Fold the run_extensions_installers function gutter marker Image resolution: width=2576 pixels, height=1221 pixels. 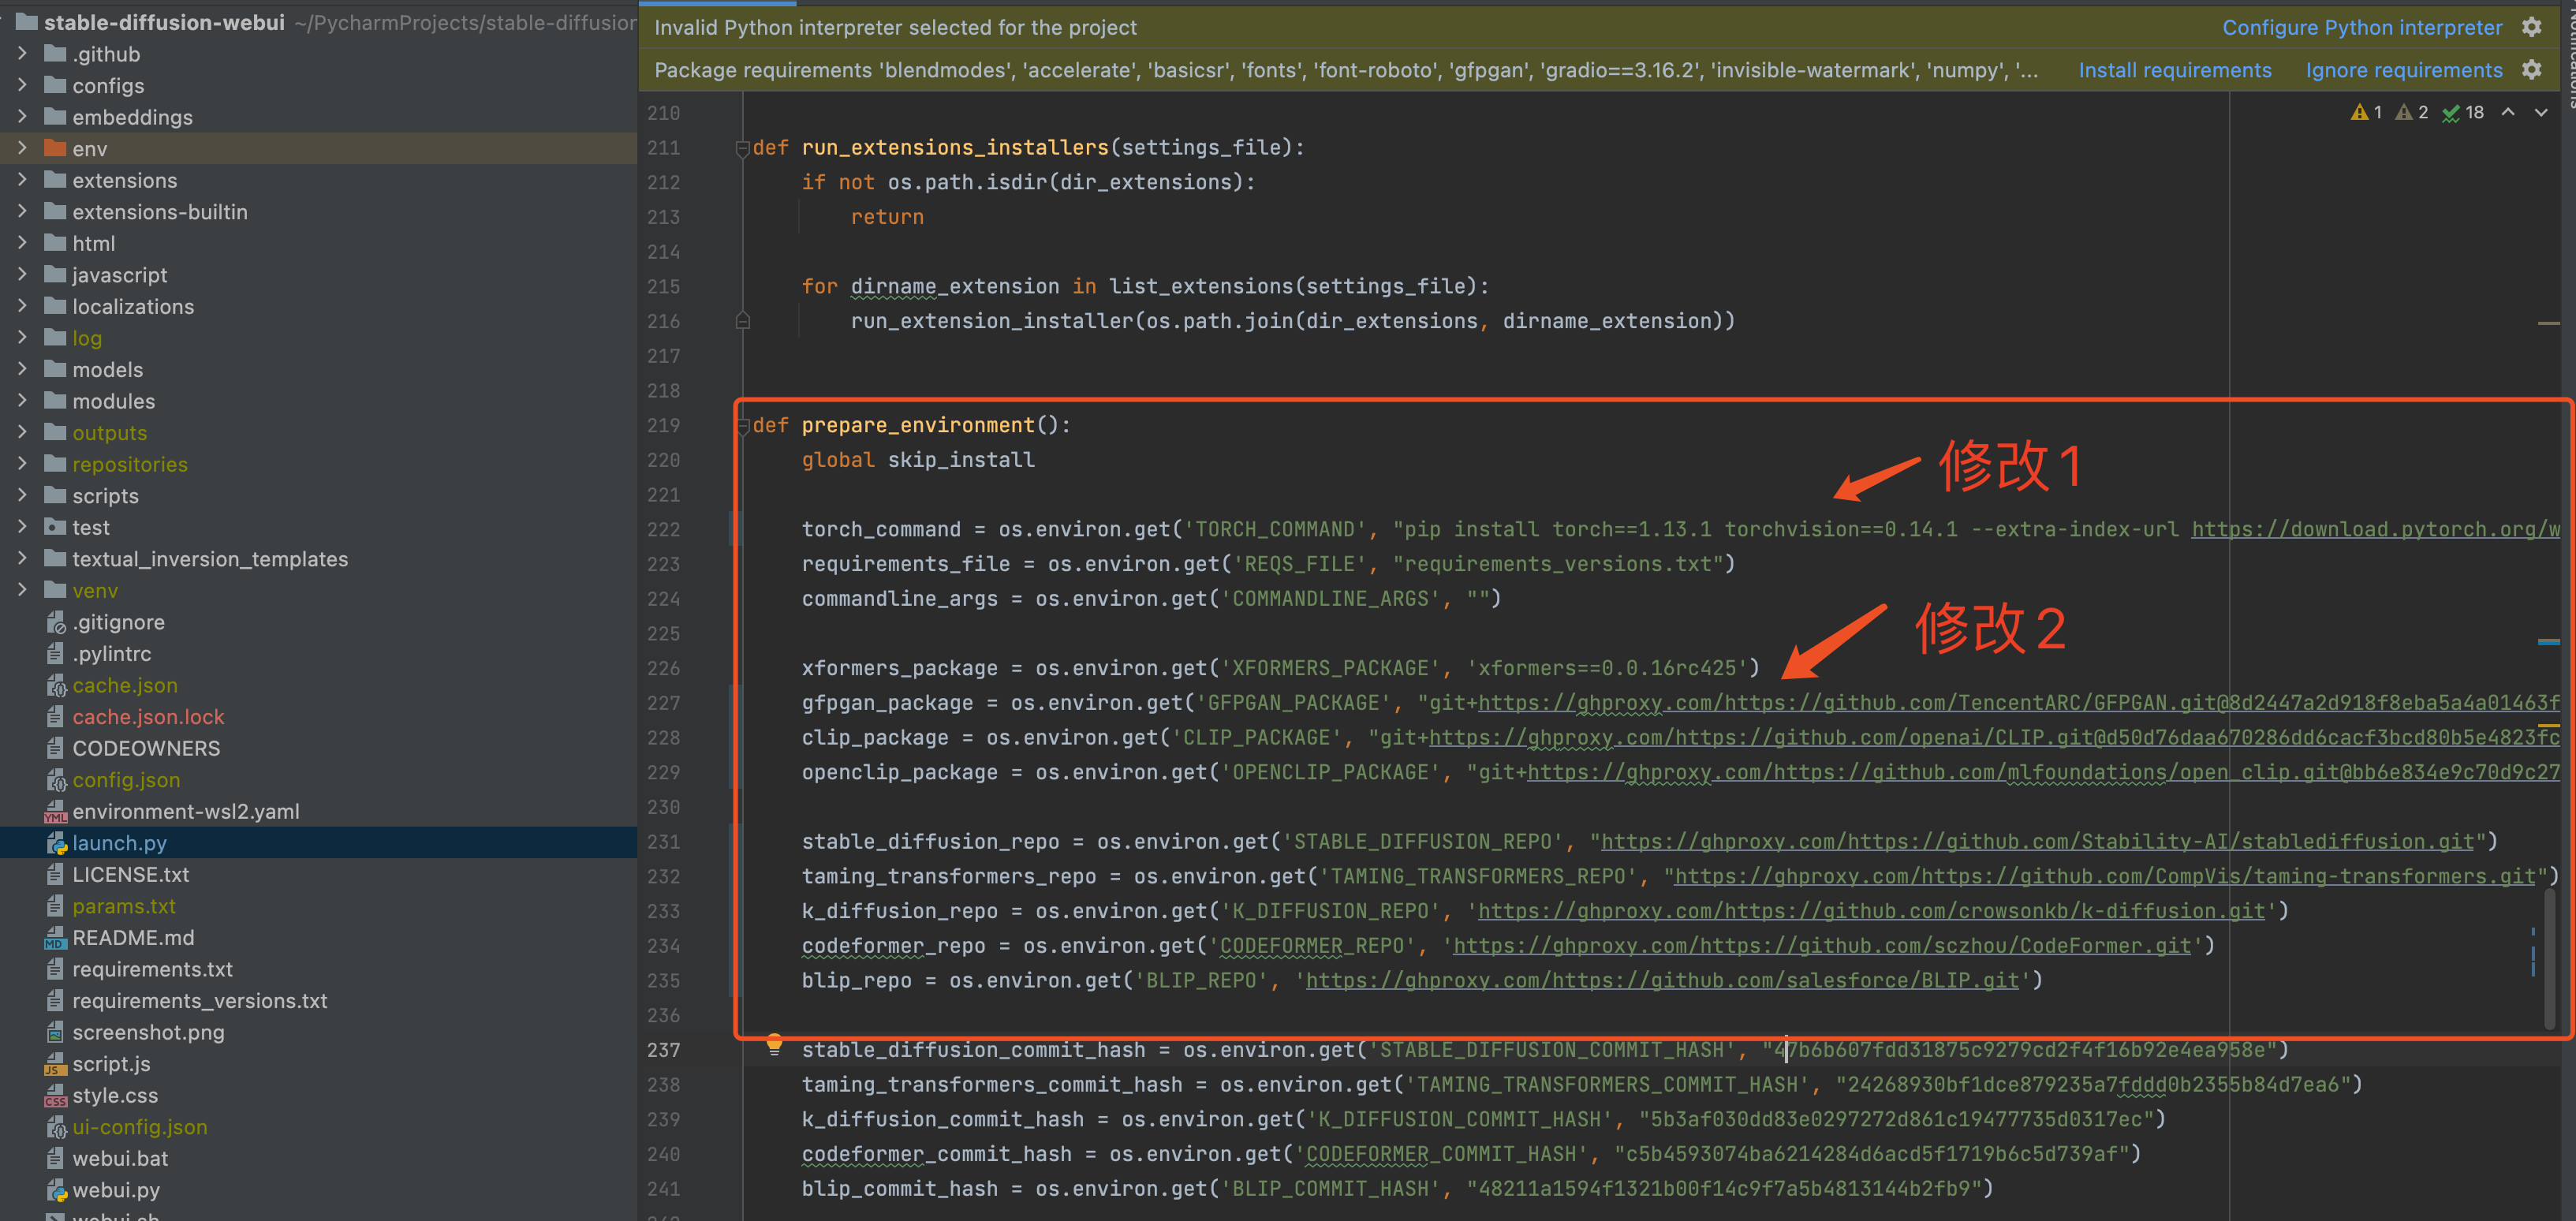[x=742, y=149]
